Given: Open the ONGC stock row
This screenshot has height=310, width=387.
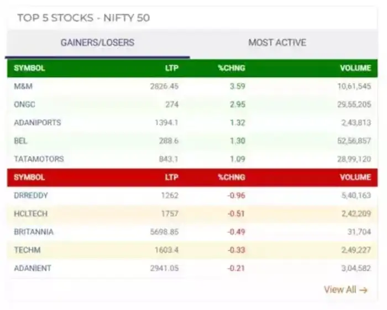Looking at the screenshot, I should coord(25,104).
